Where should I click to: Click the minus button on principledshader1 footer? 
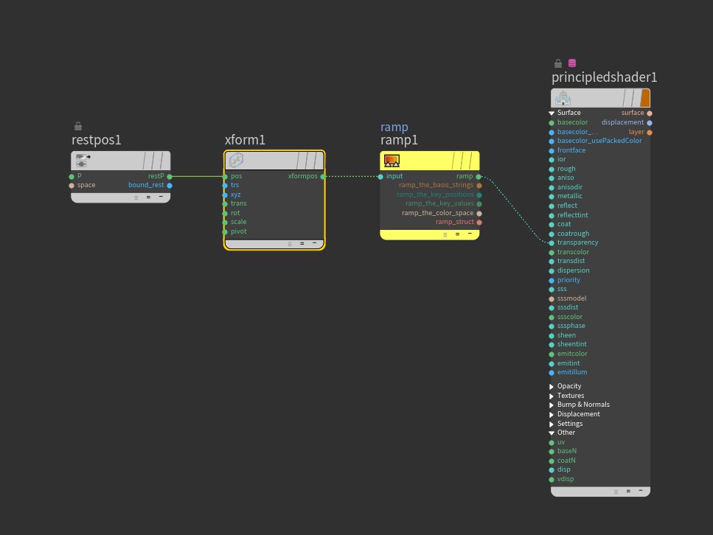pyautogui.click(x=641, y=491)
